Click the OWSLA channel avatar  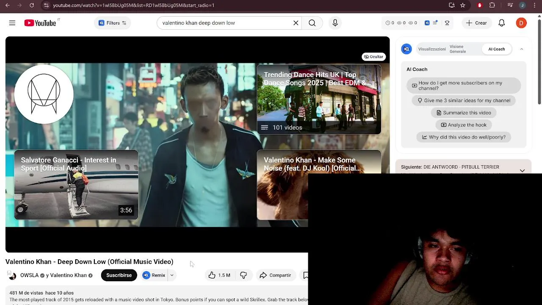coord(12,275)
